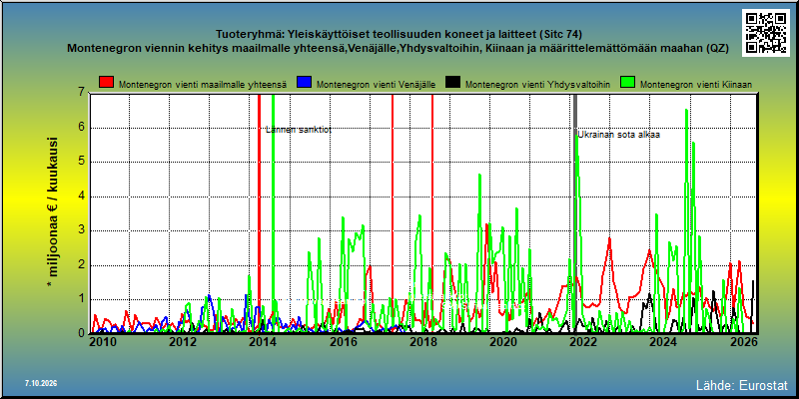The height and width of the screenshot is (399, 799).
Task: Select legend label 'Montenegron vienti Kiinaan'
Action: click(x=695, y=85)
